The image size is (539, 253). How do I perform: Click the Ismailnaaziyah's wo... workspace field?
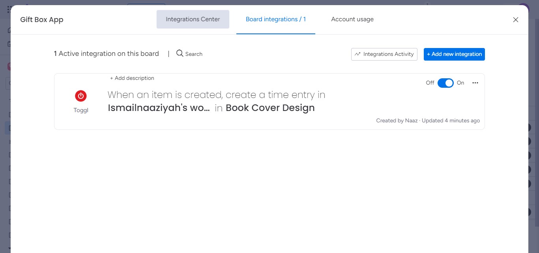click(x=159, y=108)
